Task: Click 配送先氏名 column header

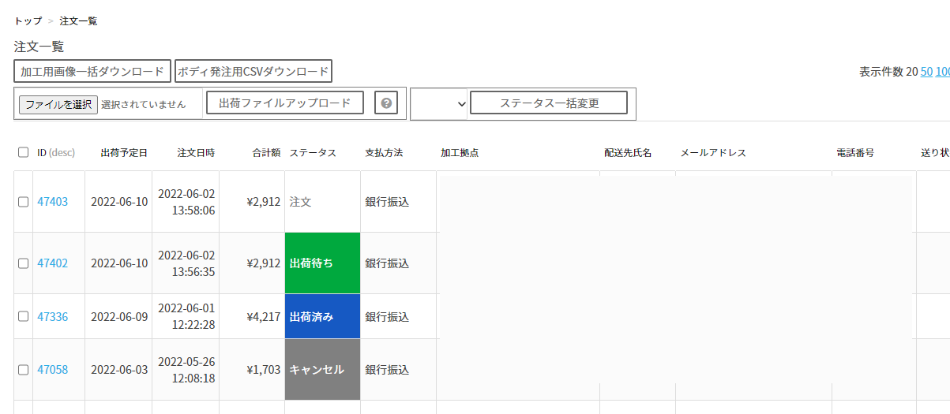Action: tap(628, 152)
